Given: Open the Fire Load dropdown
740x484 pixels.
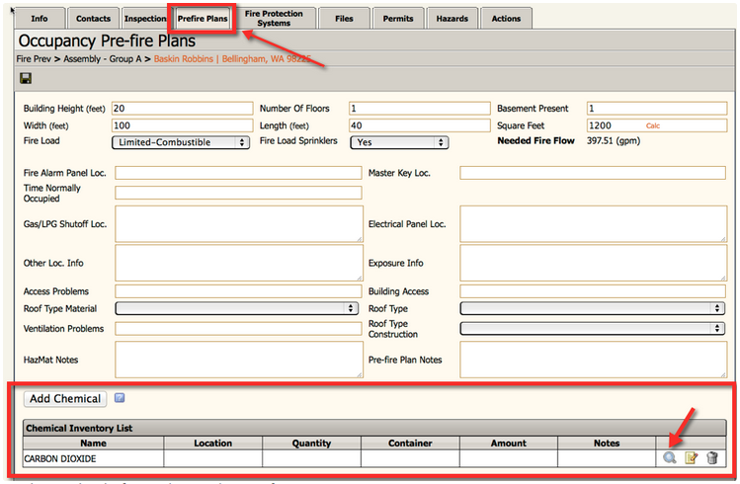Looking at the screenshot, I should click(181, 142).
